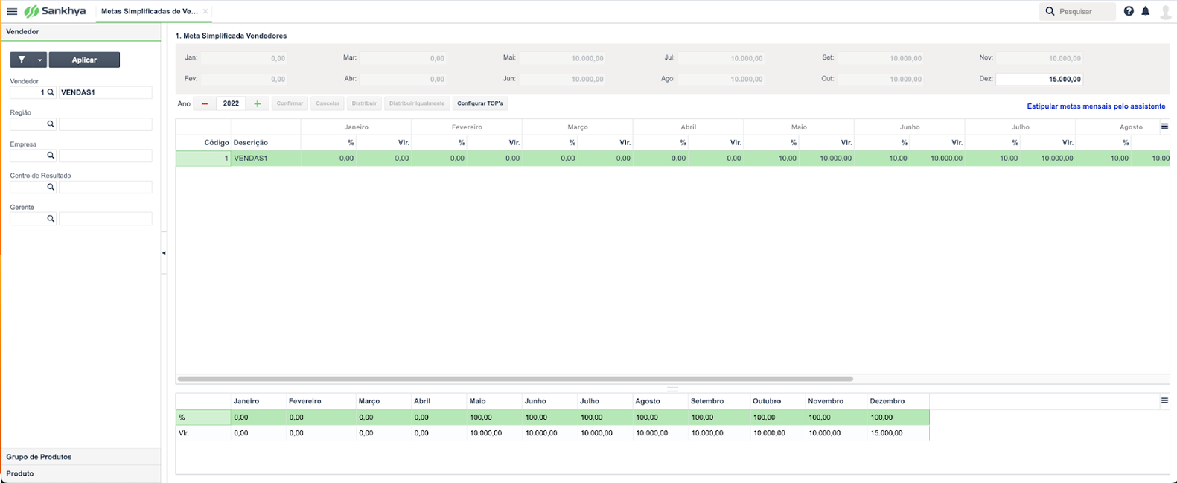Click the help question mark icon

tap(1129, 11)
